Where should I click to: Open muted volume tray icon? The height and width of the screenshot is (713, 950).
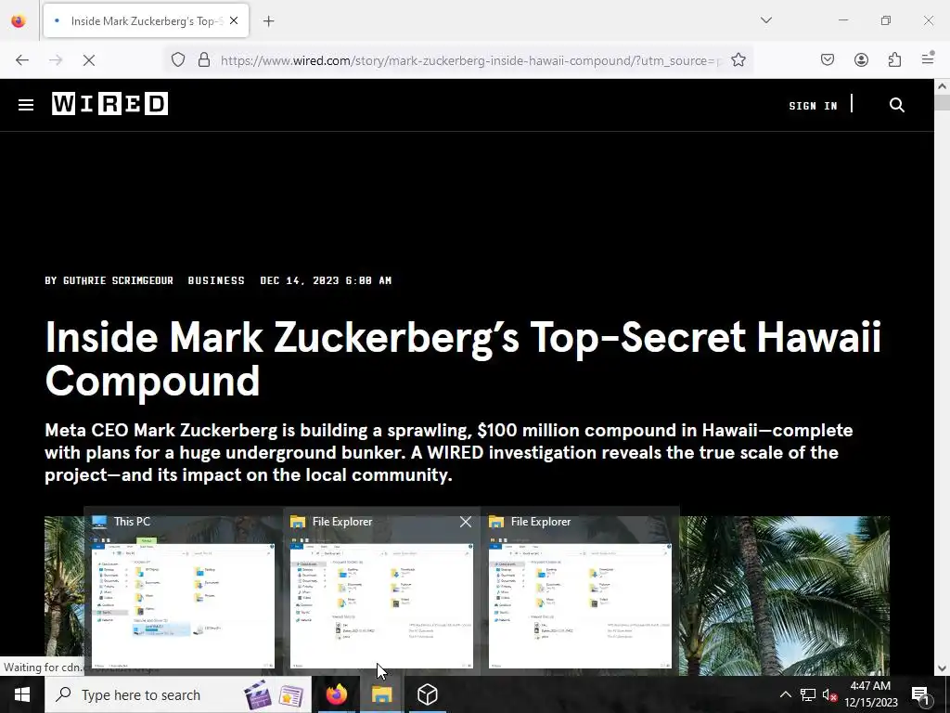[830, 694]
